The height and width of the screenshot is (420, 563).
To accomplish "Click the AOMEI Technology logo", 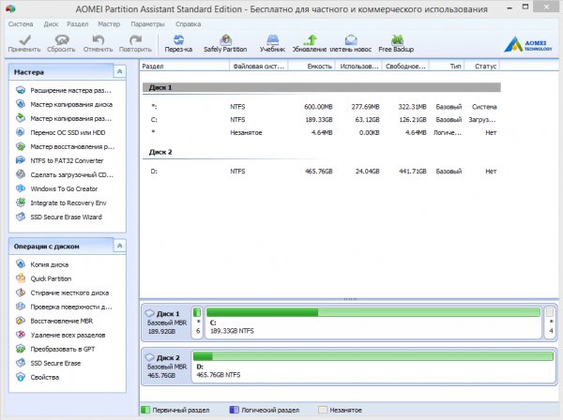I will point(527,44).
